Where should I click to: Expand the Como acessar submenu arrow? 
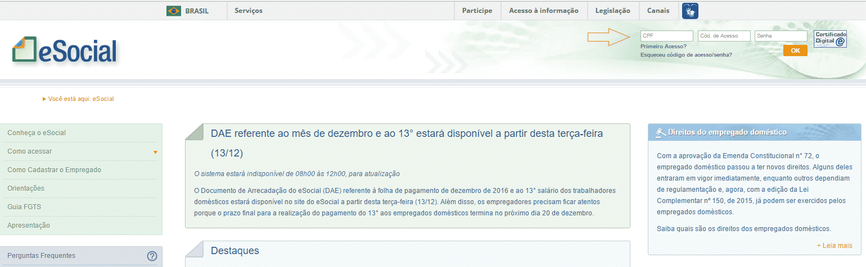pyautogui.click(x=155, y=152)
